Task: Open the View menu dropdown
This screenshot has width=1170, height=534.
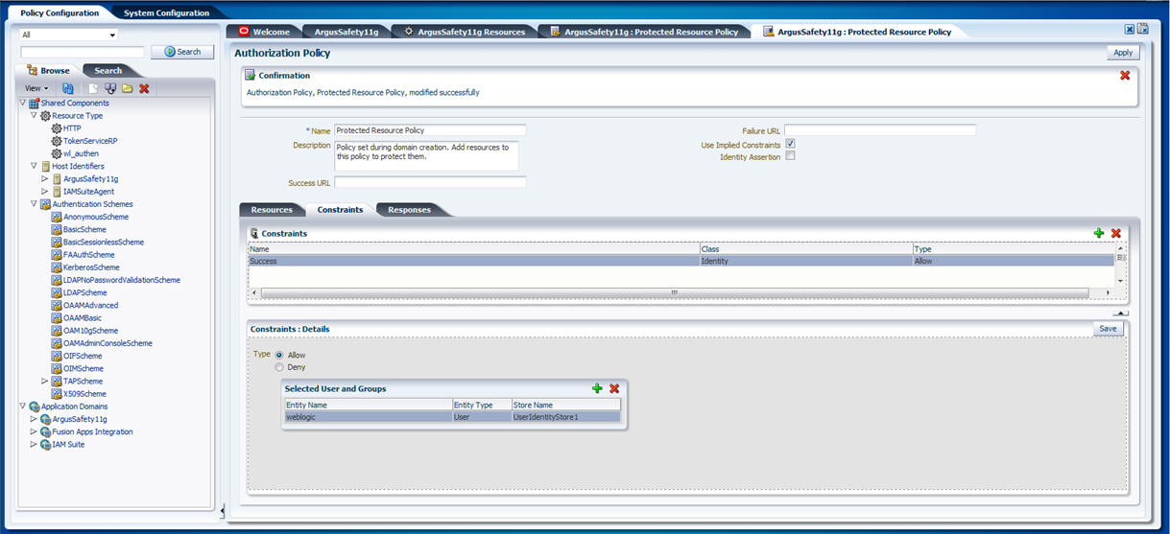Action: (x=36, y=88)
